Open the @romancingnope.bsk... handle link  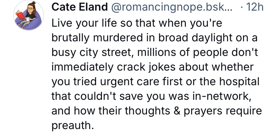[172, 8]
